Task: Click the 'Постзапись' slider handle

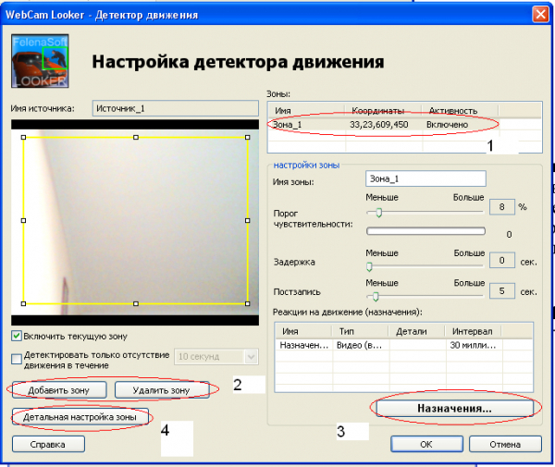Action: coord(376,297)
